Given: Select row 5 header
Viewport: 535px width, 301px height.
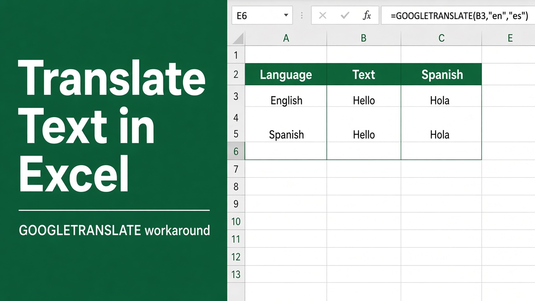Looking at the screenshot, I should [236, 134].
